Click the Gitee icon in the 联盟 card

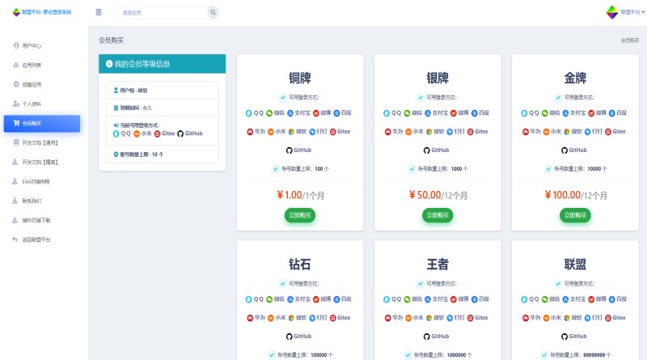point(608,318)
